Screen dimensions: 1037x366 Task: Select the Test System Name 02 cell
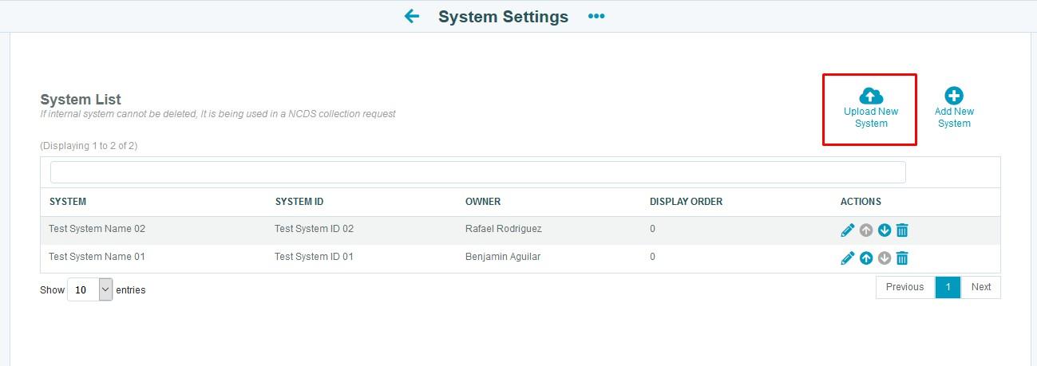(x=97, y=229)
